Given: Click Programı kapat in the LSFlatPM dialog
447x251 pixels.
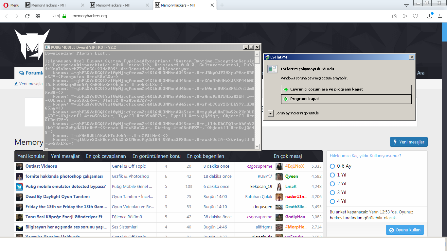Looking at the screenshot, I should tap(346, 99).
